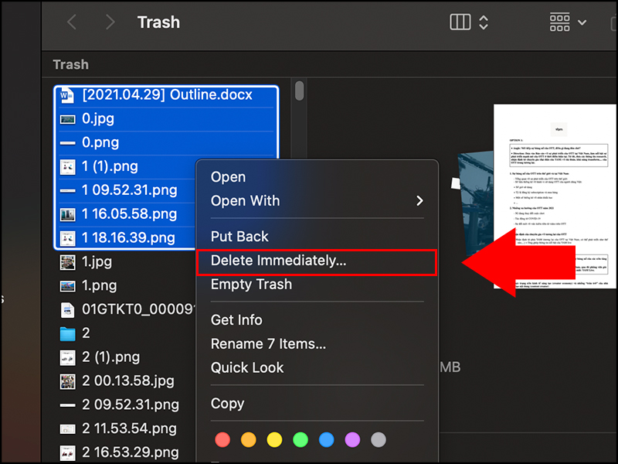The image size is (618, 464).
Task: Apply the orange color tag
Action: tap(248, 439)
